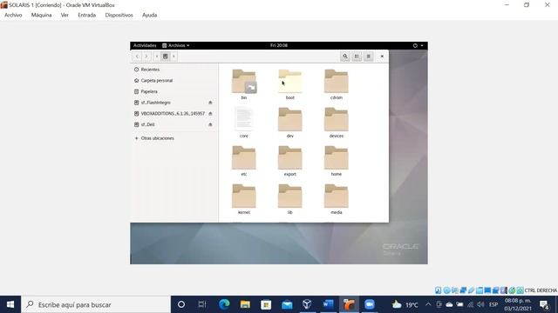The height and width of the screenshot is (313, 558).
Task: Open Task View on the taskbar
Action: (202, 304)
